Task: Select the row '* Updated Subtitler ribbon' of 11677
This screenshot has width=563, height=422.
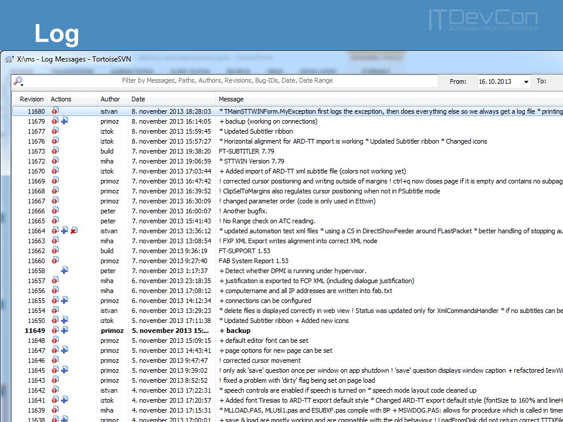Action: pos(287,131)
